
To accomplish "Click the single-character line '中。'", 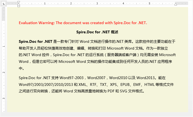I will point(22,68).
